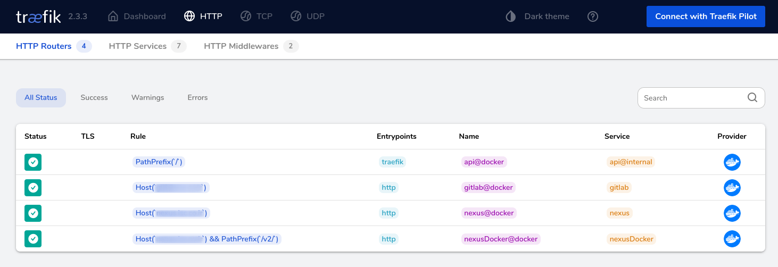Click the 2.3.3 version label
778x267 pixels.
78,16
